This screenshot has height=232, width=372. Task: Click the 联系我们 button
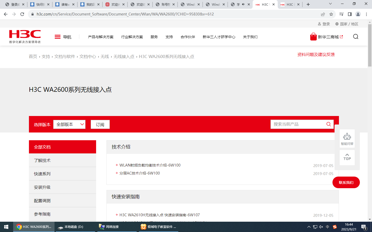click(346, 183)
